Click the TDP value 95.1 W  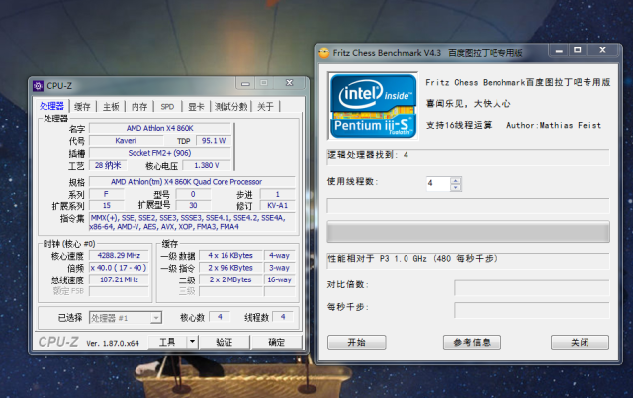coord(214,140)
